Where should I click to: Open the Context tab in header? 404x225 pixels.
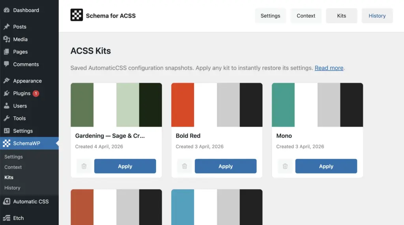[x=306, y=16]
